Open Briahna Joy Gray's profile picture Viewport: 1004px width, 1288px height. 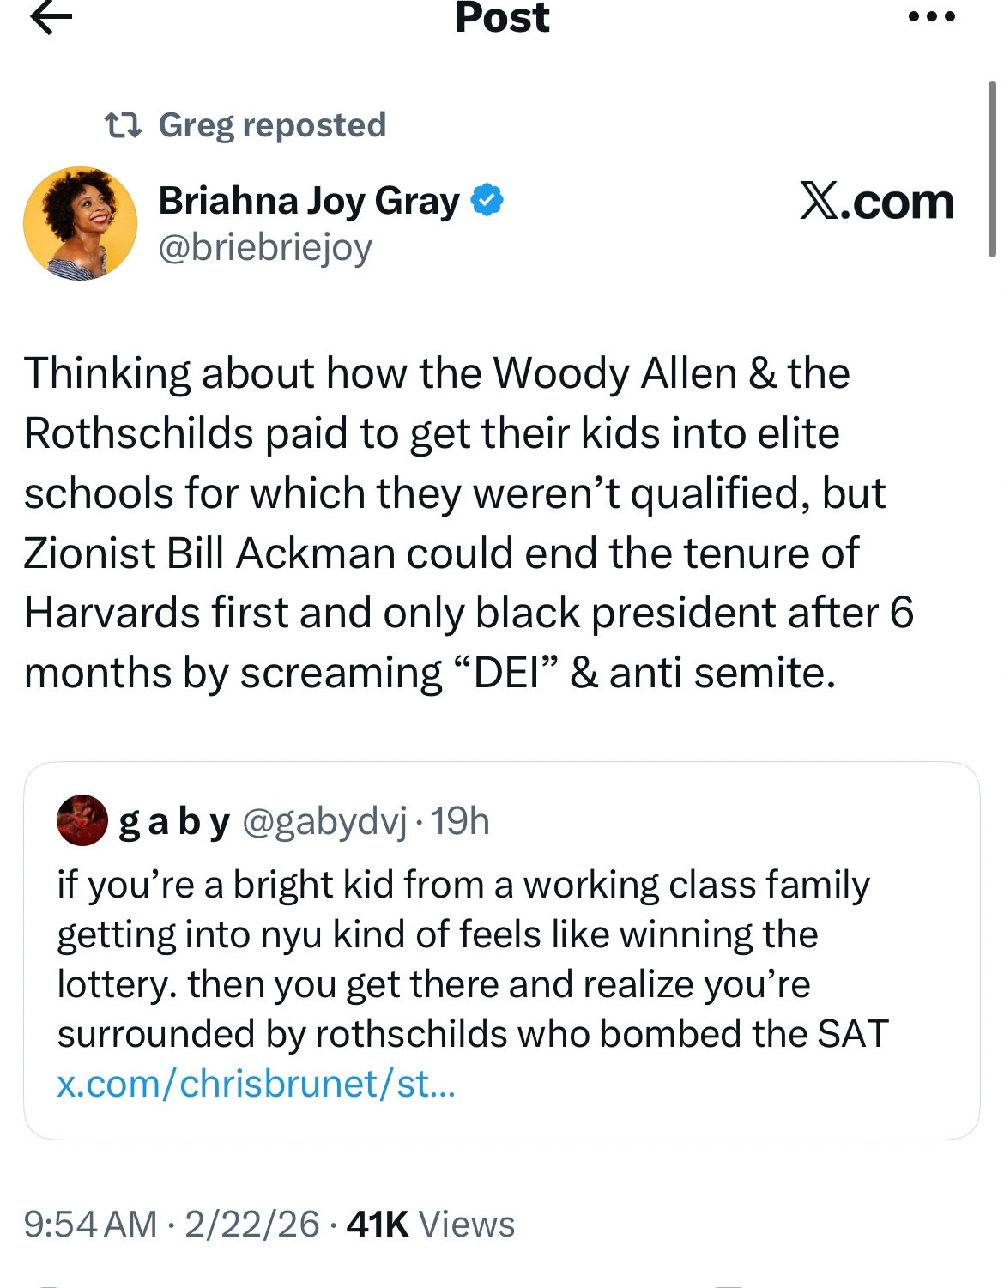click(x=80, y=223)
